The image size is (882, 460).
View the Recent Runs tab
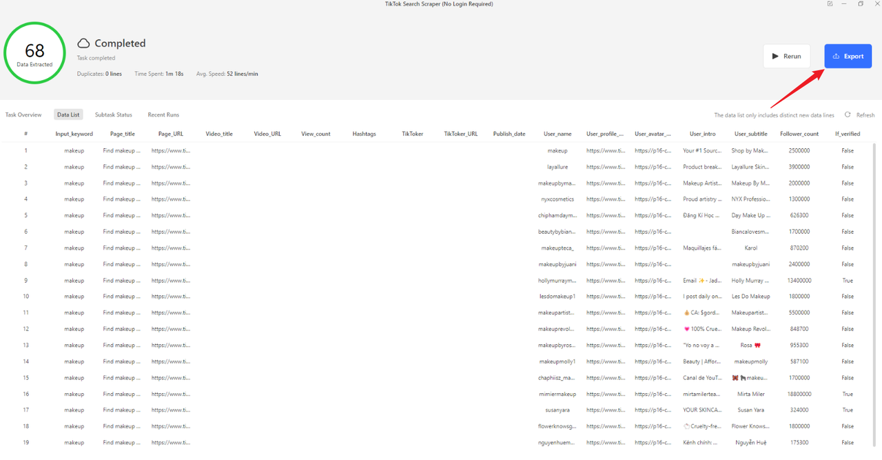[163, 115]
